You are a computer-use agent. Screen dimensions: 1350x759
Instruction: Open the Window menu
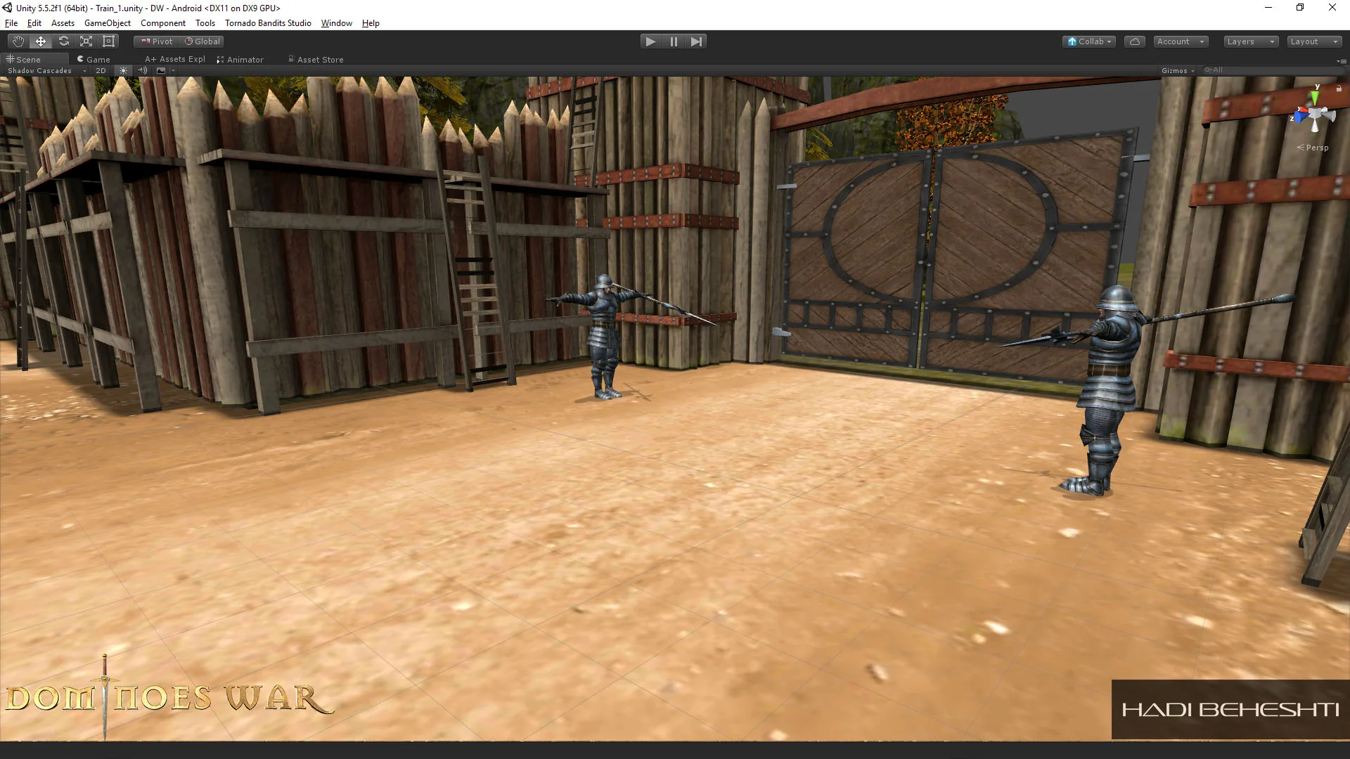click(x=336, y=23)
